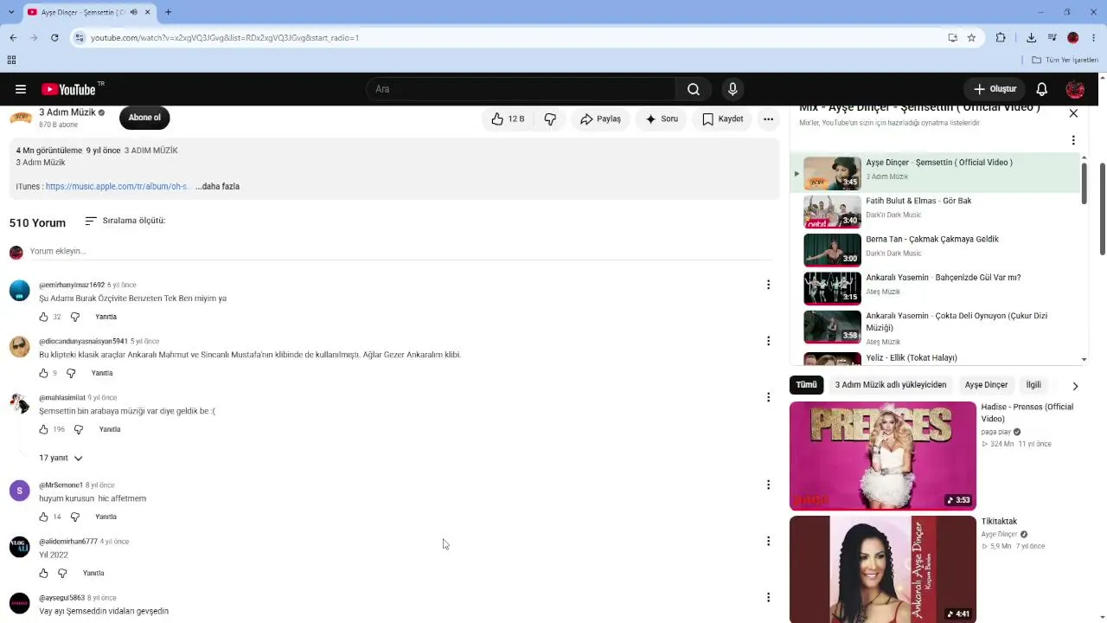1107x623 pixels.
Task: Open the Chrome profile avatar
Action: pyautogui.click(x=1072, y=37)
